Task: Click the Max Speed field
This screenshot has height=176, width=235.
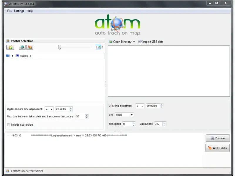Action: tap(158, 124)
